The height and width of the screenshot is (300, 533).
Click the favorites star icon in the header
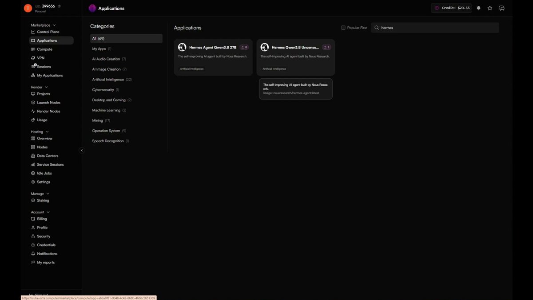pyautogui.click(x=490, y=8)
